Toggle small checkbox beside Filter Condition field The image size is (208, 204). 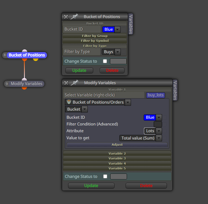(x=165, y=124)
